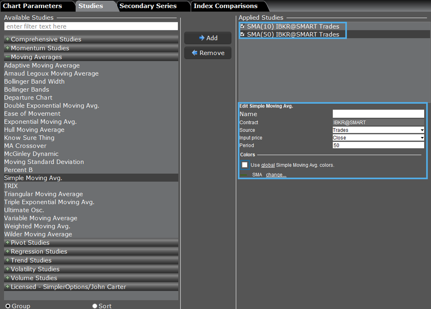Click the change... color link

(x=276, y=175)
